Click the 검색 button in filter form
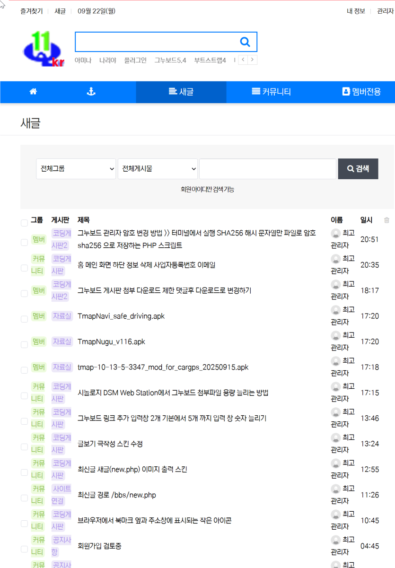The image size is (395, 568). [x=358, y=169]
